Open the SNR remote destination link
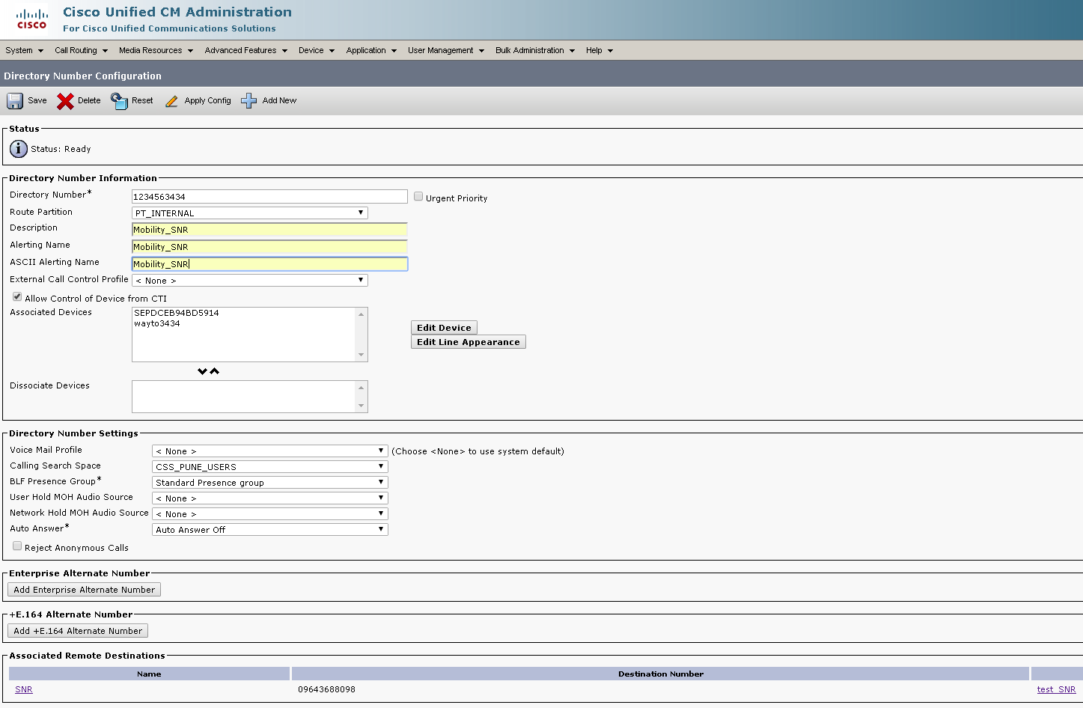 pos(24,689)
